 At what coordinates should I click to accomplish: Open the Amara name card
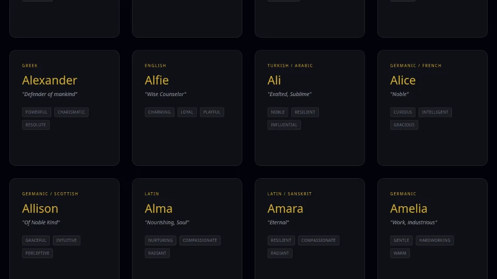click(x=310, y=268)
